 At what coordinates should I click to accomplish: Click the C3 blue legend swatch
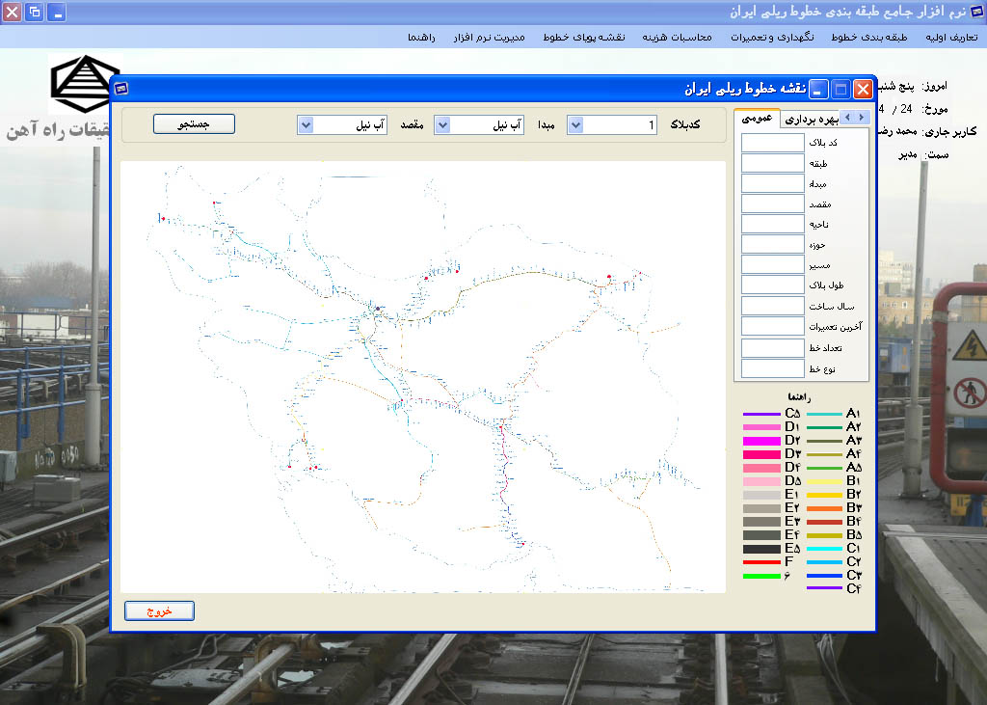click(x=824, y=575)
